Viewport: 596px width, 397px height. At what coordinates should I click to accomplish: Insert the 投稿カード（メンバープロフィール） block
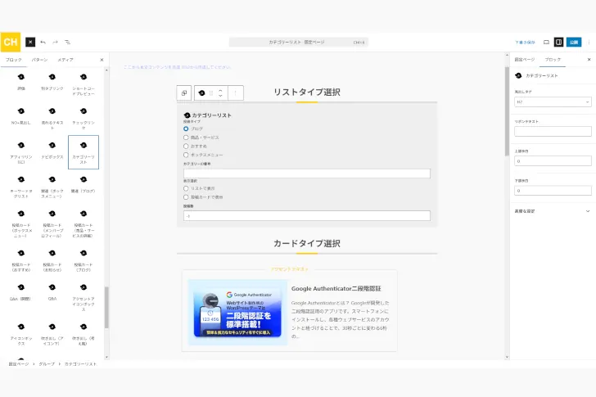(x=52, y=223)
